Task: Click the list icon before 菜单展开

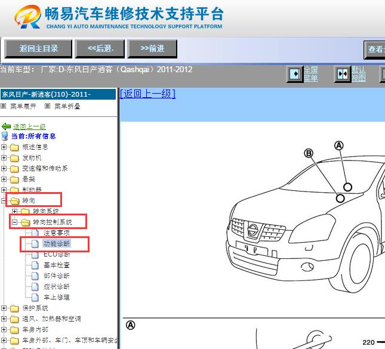Action: [x=4, y=106]
